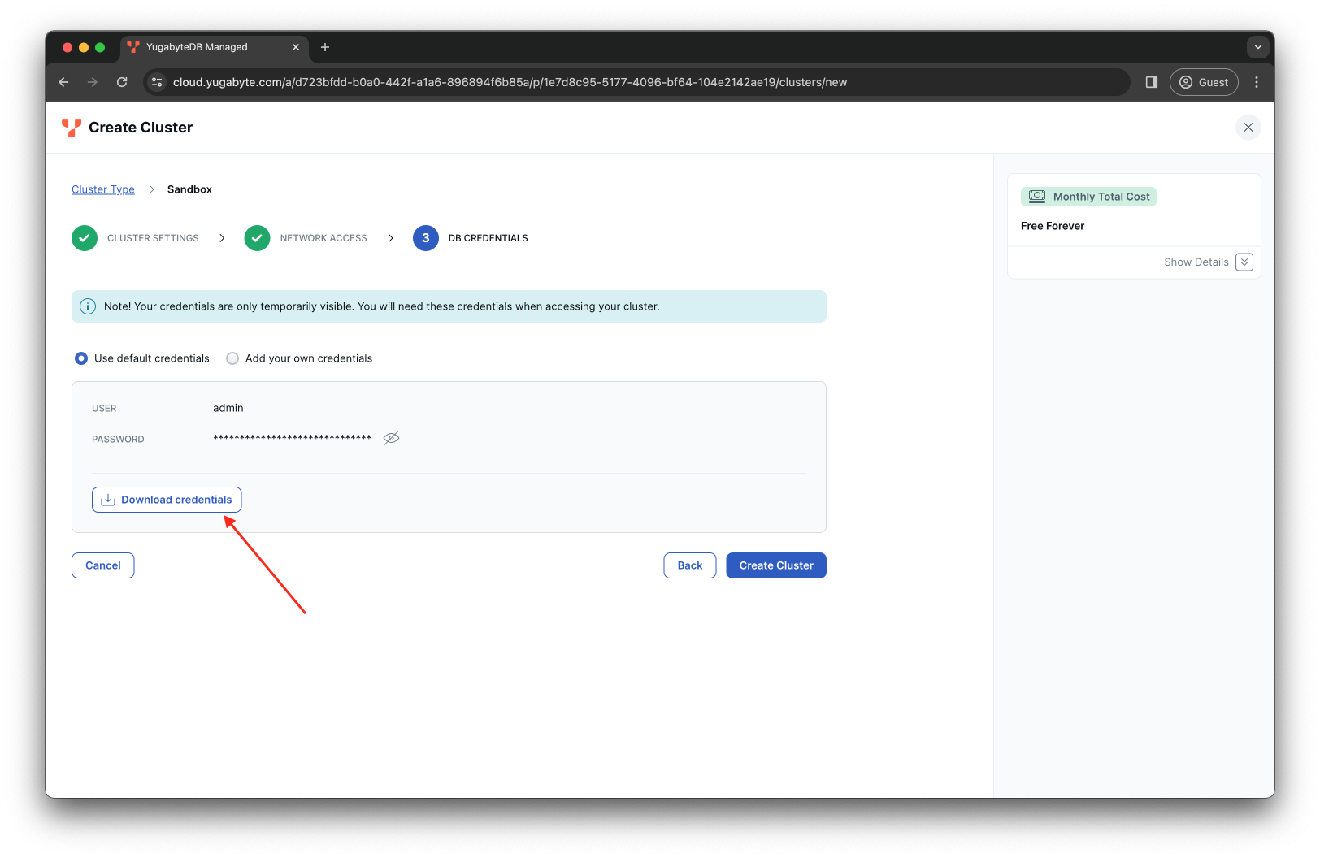Click the info icon in the credentials note
1320x858 pixels.
click(87, 306)
